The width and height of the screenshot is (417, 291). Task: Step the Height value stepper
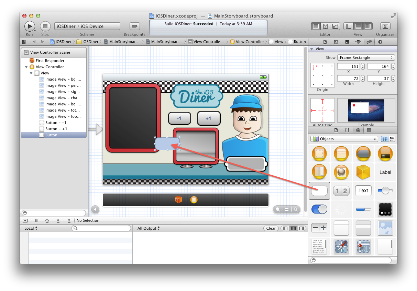(393, 79)
